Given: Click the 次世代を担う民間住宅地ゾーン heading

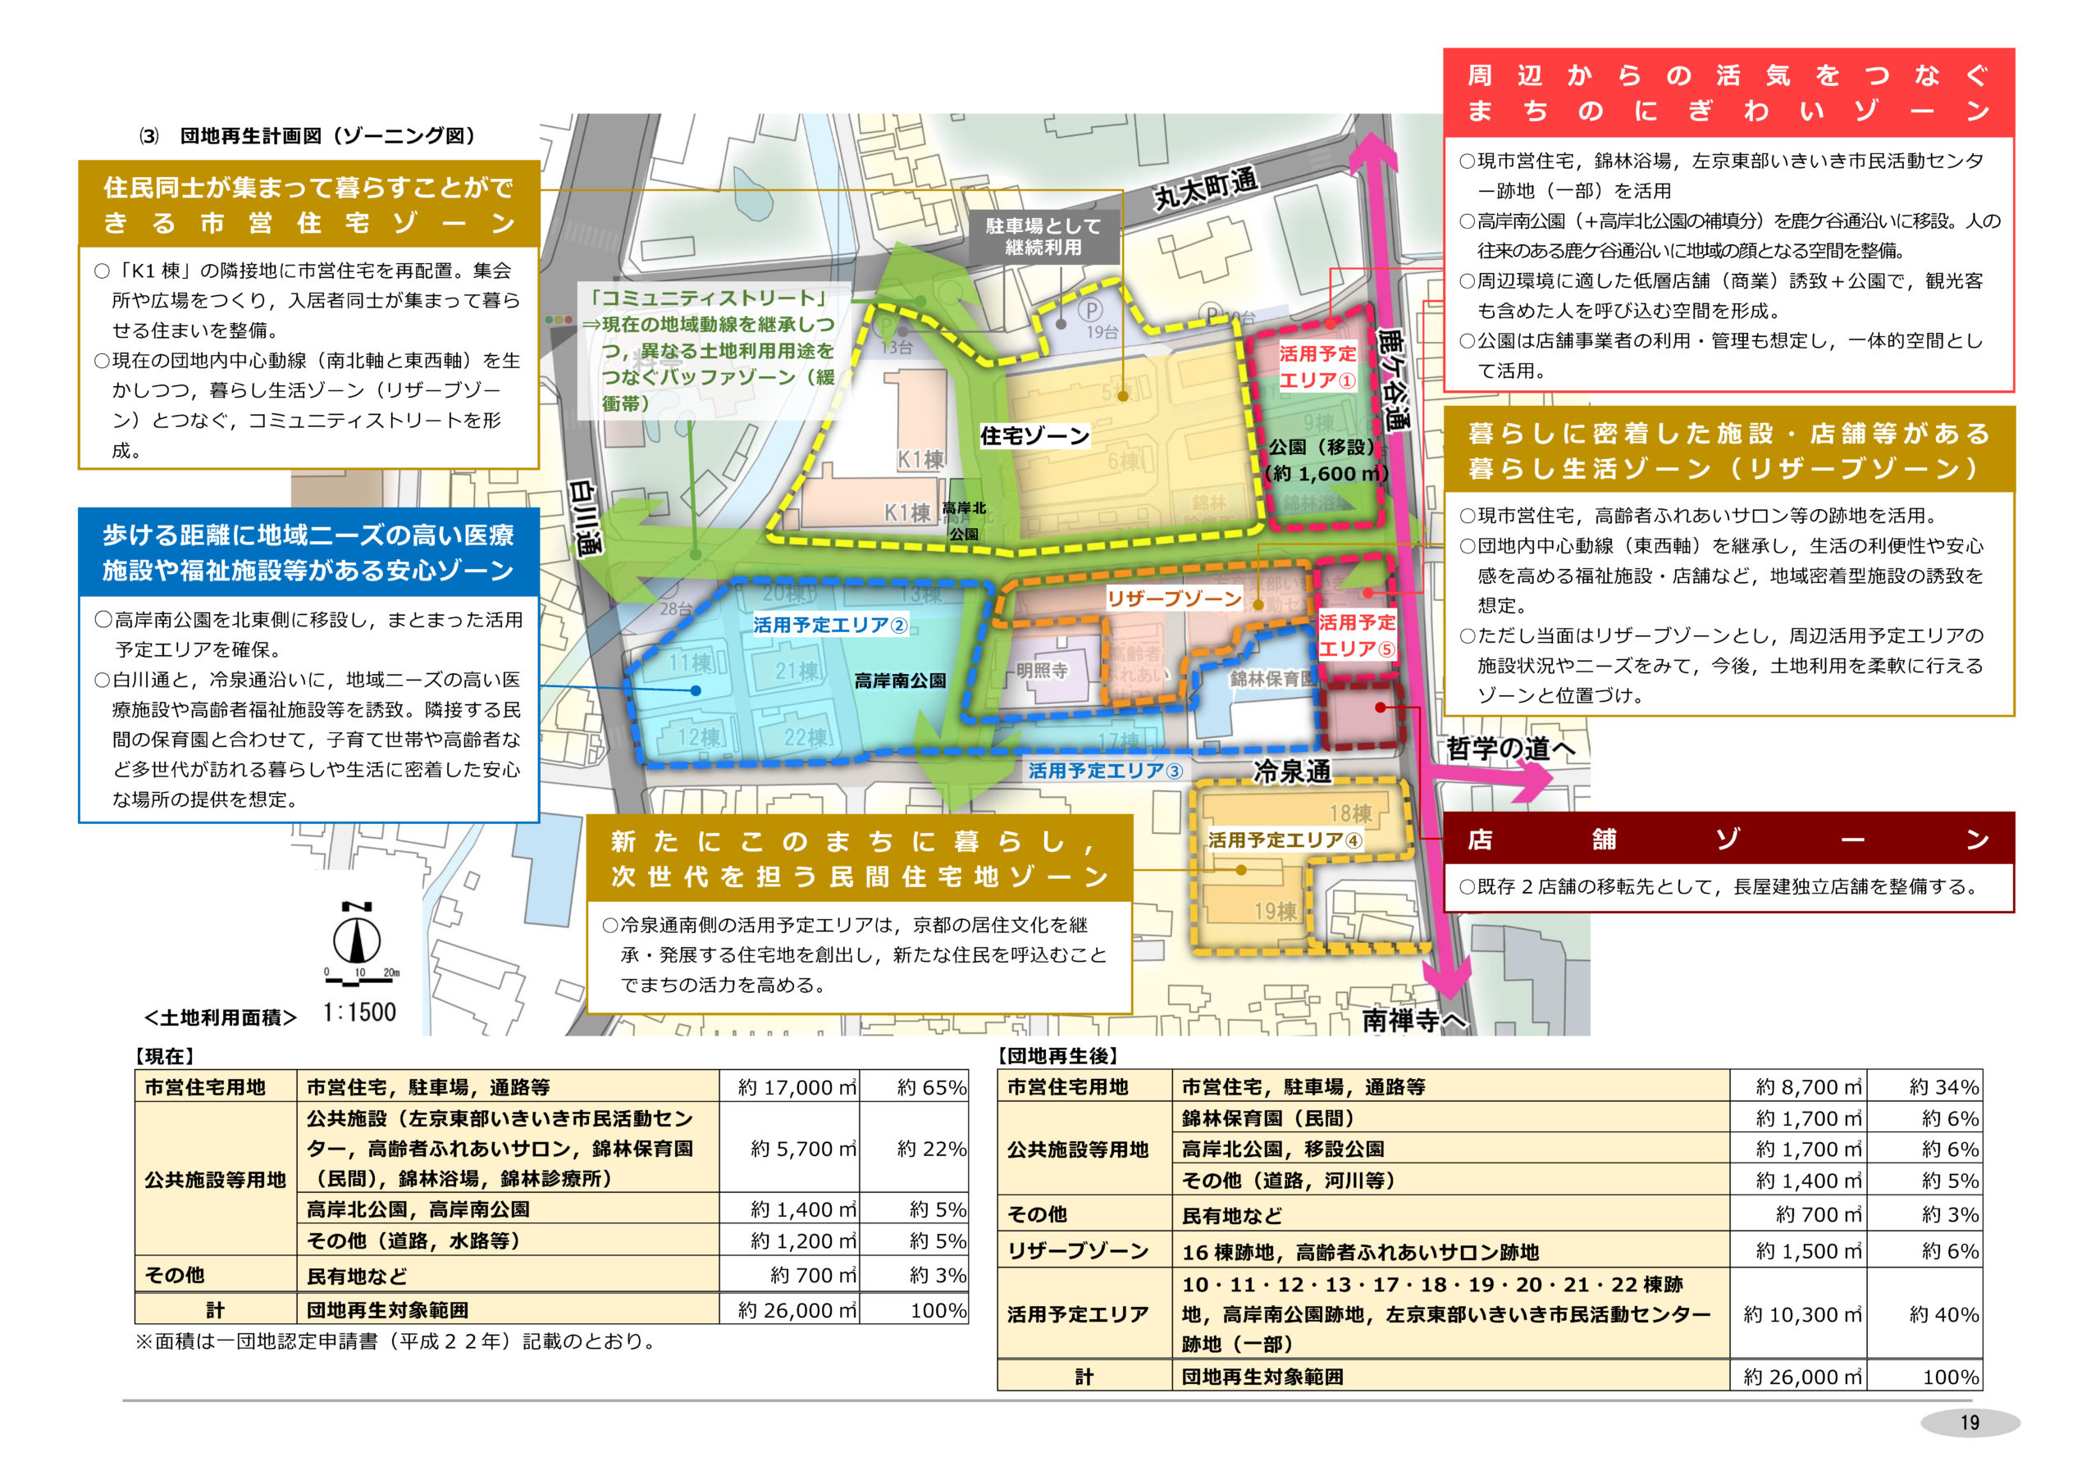Looking at the screenshot, I should pos(859,858).
